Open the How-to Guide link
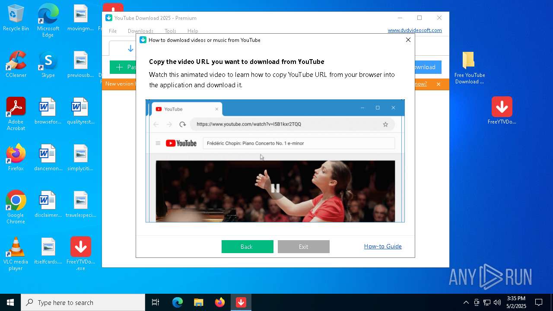 coord(383,246)
